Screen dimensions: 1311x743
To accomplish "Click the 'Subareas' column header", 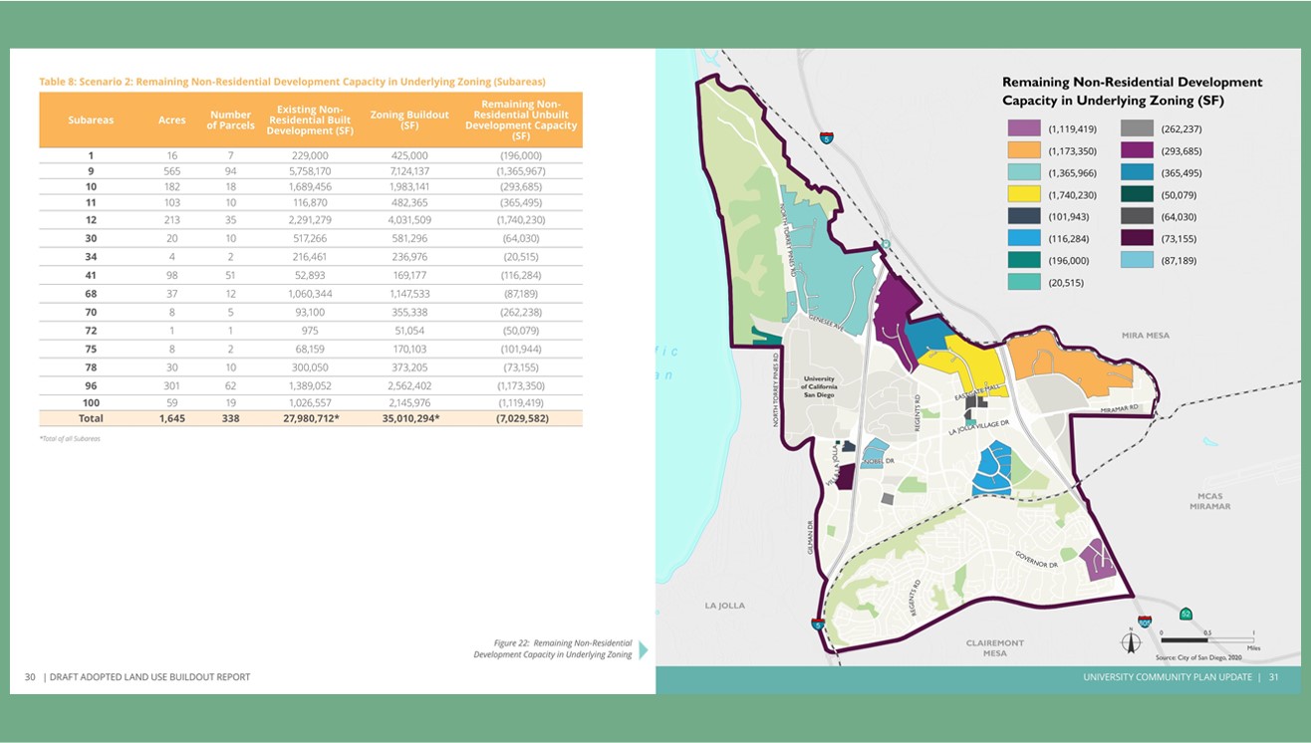I will [91, 120].
